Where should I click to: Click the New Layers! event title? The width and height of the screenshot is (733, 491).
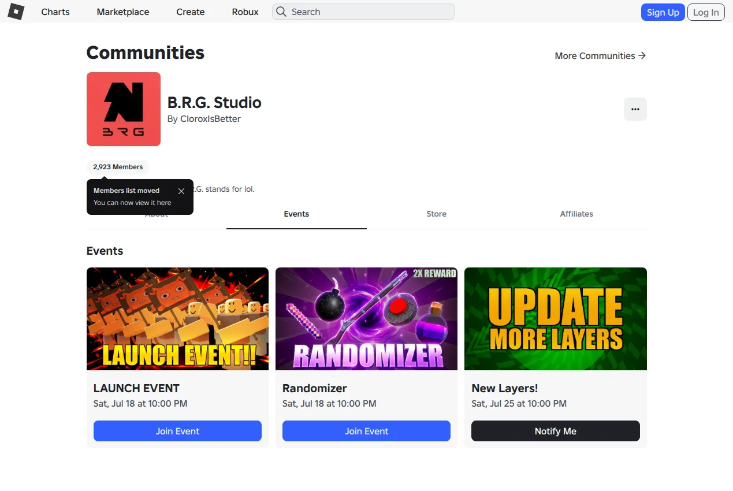pyautogui.click(x=505, y=388)
